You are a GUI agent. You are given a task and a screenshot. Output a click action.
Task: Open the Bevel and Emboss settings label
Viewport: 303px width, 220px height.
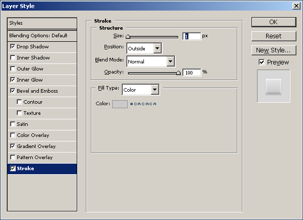point(37,91)
